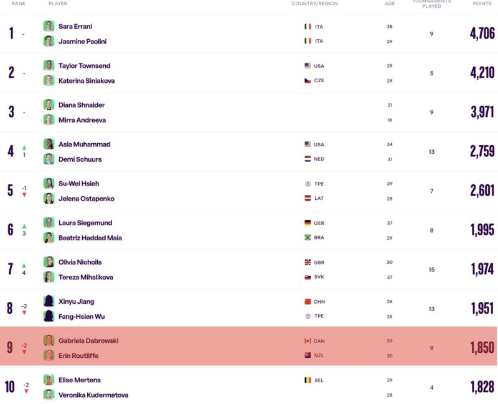Screen dimensions: 498x404
Task: Click Canada flag next to Gabriela Dabrowski
Action: (x=308, y=341)
